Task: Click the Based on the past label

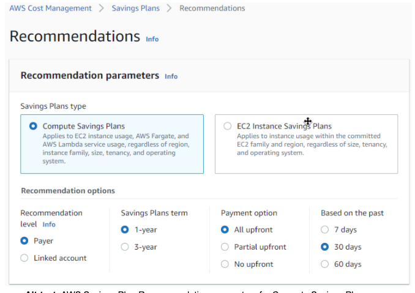Action: pyautogui.click(x=353, y=213)
